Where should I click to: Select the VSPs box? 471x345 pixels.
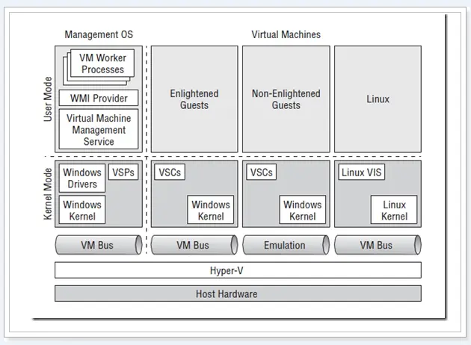(123, 172)
